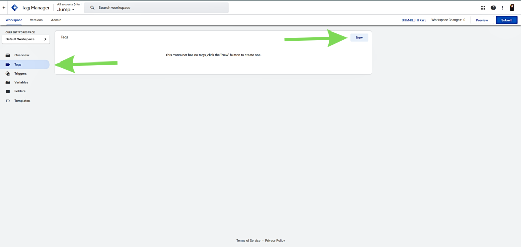This screenshot has height=247, width=521.
Task: Click the Triggers sidebar icon
Action: (x=8, y=73)
